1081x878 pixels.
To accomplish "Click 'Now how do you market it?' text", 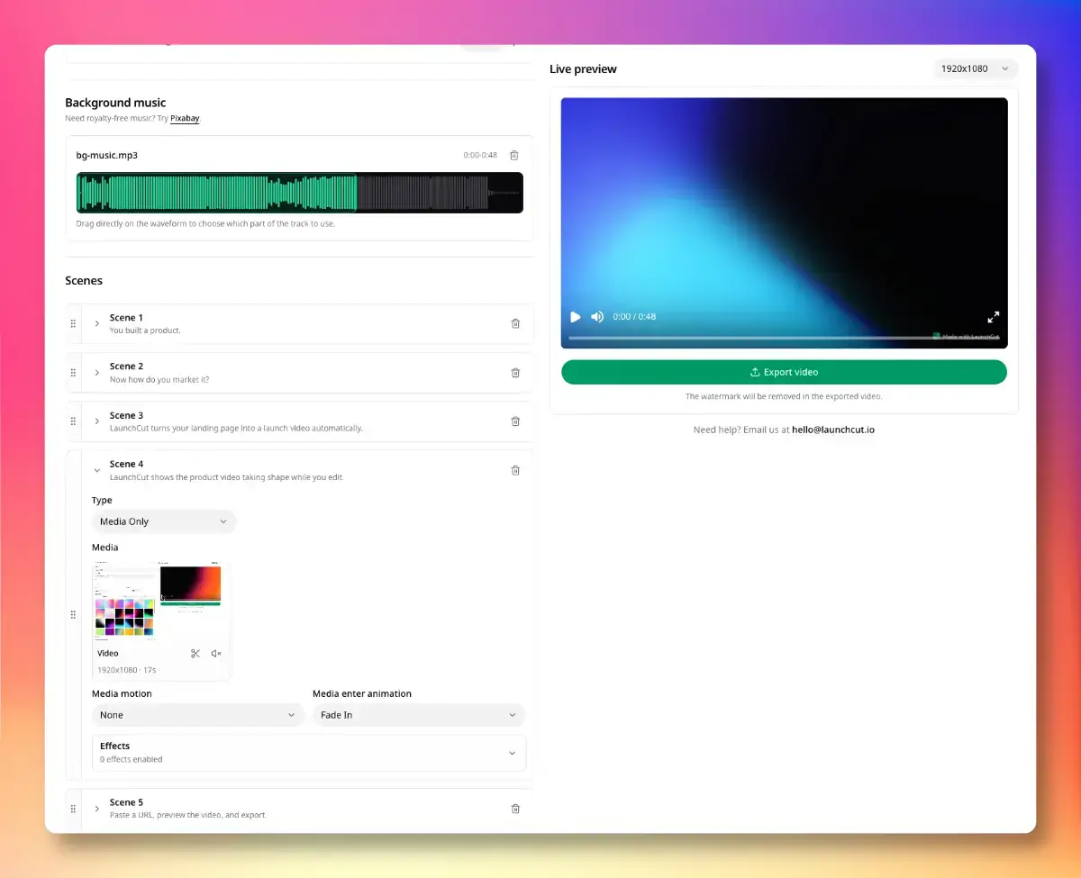I will [159, 379].
